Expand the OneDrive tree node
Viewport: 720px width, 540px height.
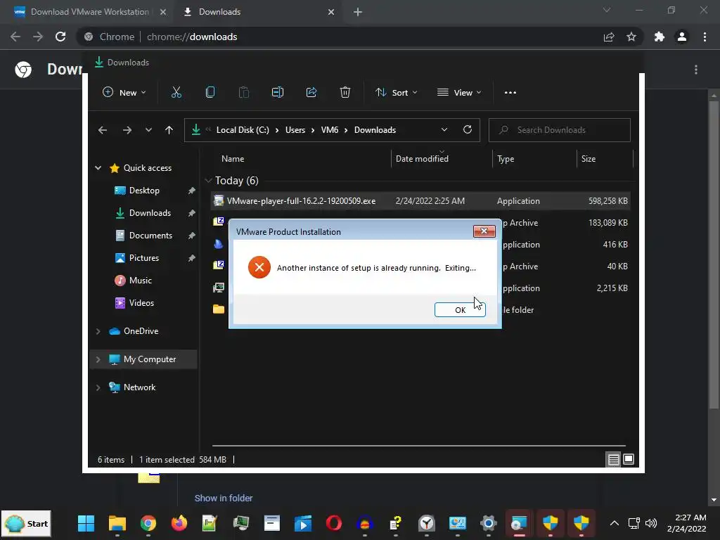pyautogui.click(x=98, y=331)
